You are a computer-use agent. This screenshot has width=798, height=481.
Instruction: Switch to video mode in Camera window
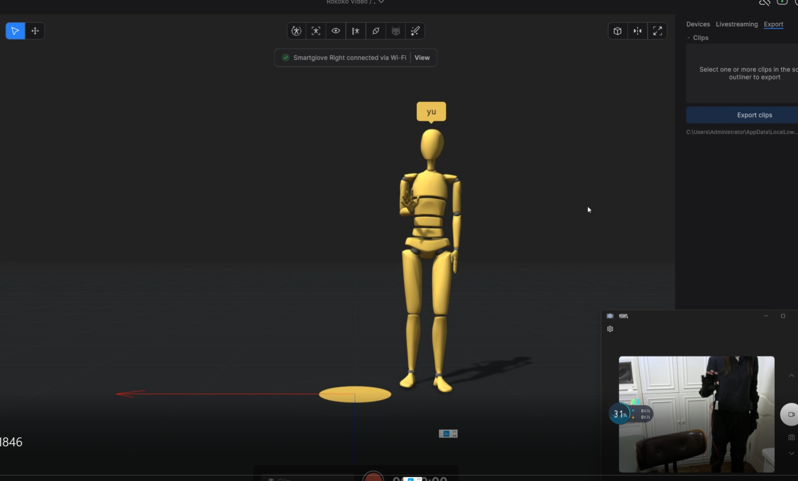point(791,415)
